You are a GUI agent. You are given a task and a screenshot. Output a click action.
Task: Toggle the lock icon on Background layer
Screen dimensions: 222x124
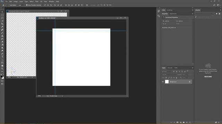point(190,82)
